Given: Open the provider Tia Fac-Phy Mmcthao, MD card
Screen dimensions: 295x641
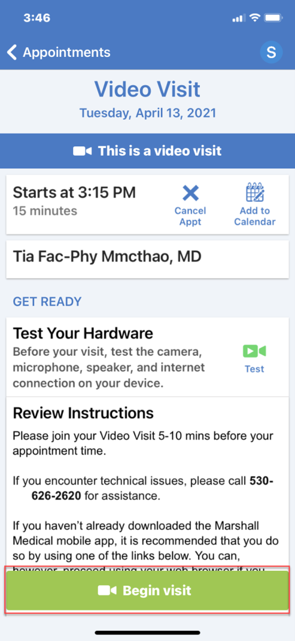Looking at the screenshot, I should (x=147, y=259).
